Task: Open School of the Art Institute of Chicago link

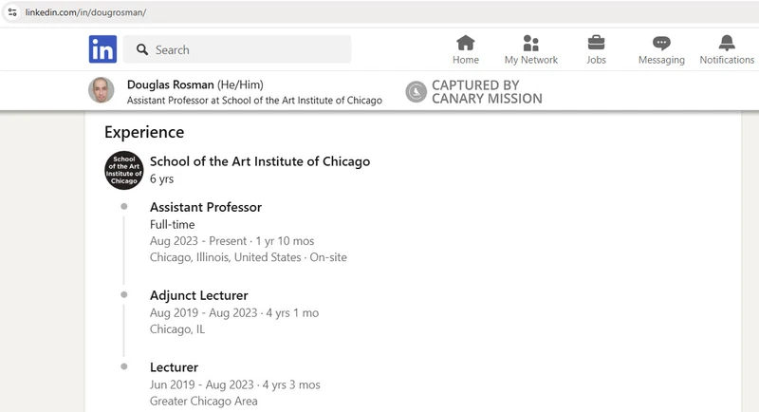Action: (x=259, y=161)
